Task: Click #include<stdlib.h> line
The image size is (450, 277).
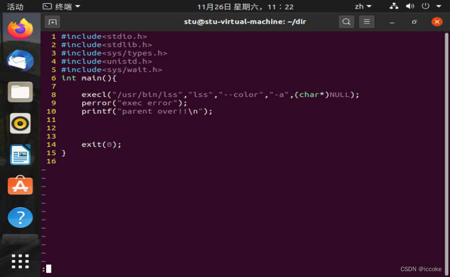Action: tap(107, 45)
